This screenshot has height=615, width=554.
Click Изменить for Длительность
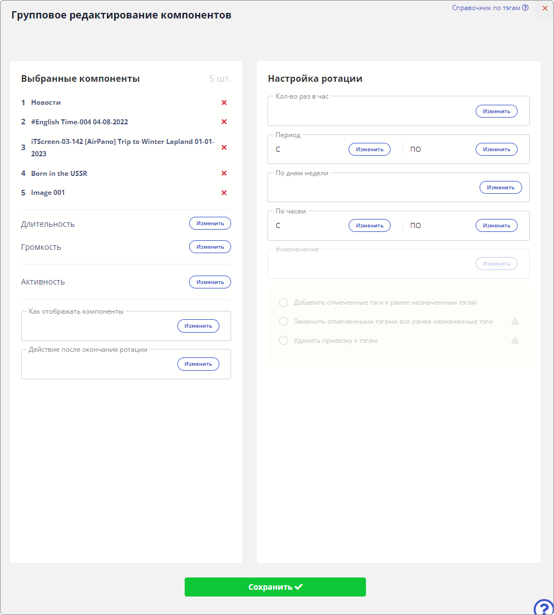[210, 223]
